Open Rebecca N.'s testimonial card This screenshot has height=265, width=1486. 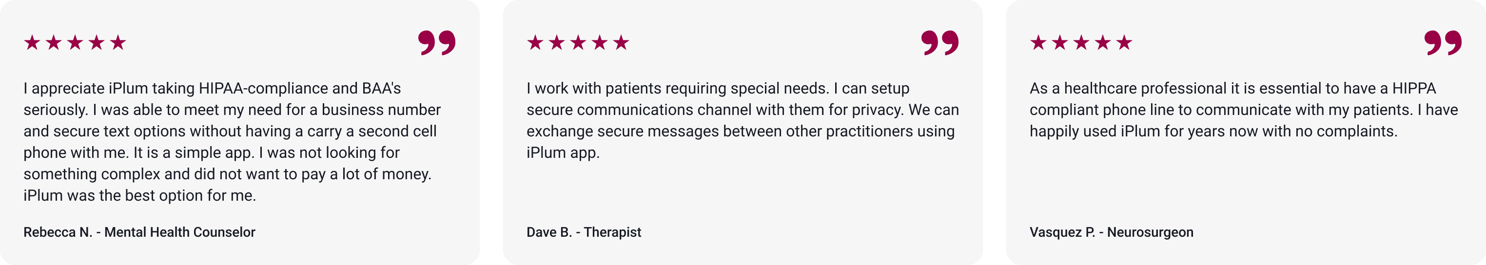tap(239, 132)
